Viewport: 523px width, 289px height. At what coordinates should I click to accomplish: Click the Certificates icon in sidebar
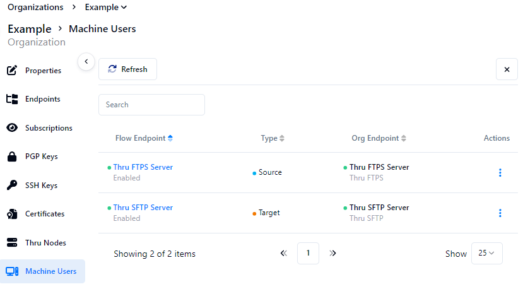(11, 214)
